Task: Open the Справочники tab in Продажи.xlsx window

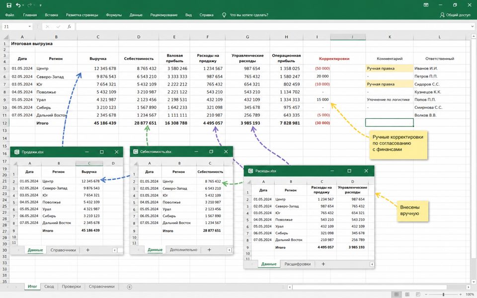Action: [x=63, y=250]
